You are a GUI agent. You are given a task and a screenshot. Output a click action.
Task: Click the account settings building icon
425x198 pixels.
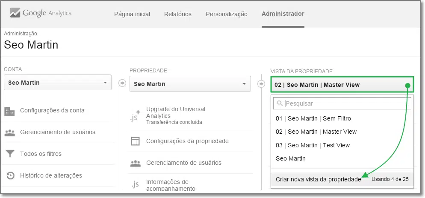(x=9, y=111)
